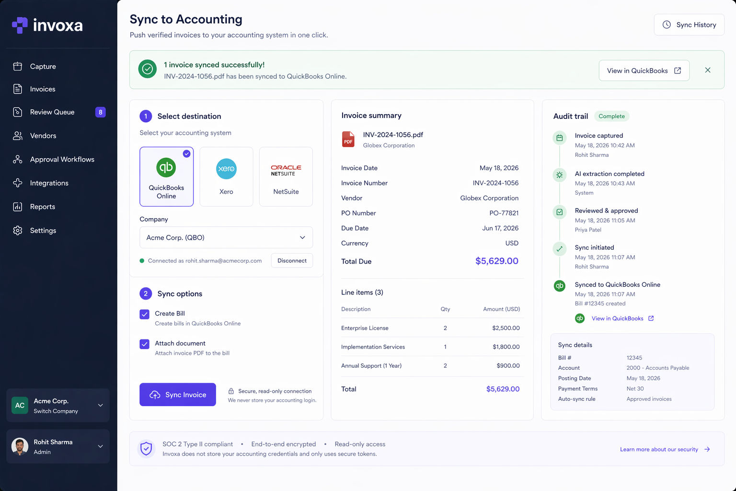Open the Company dropdown Acme Corp. (QBO)
Viewport: 736px width, 491px height.
(x=226, y=237)
